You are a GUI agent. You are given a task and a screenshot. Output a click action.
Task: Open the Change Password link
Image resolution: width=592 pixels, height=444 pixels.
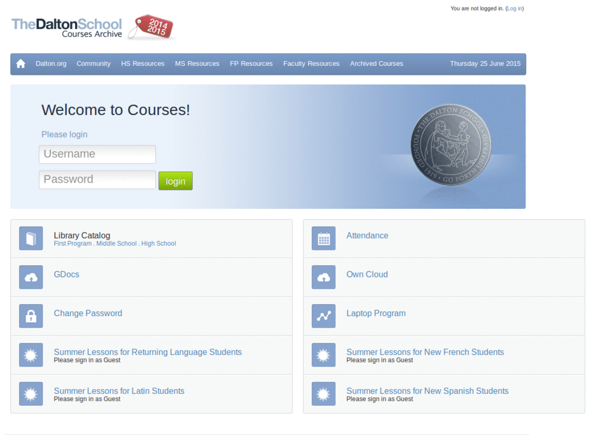[88, 313]
